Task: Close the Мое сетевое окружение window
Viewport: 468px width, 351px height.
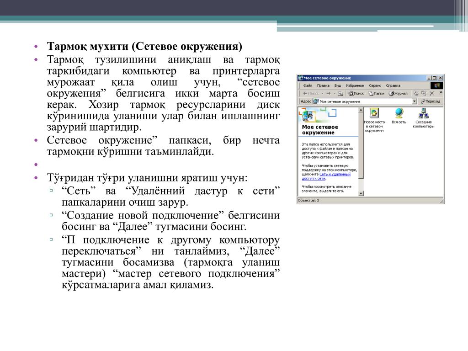Action: click(x=441, y=78)
